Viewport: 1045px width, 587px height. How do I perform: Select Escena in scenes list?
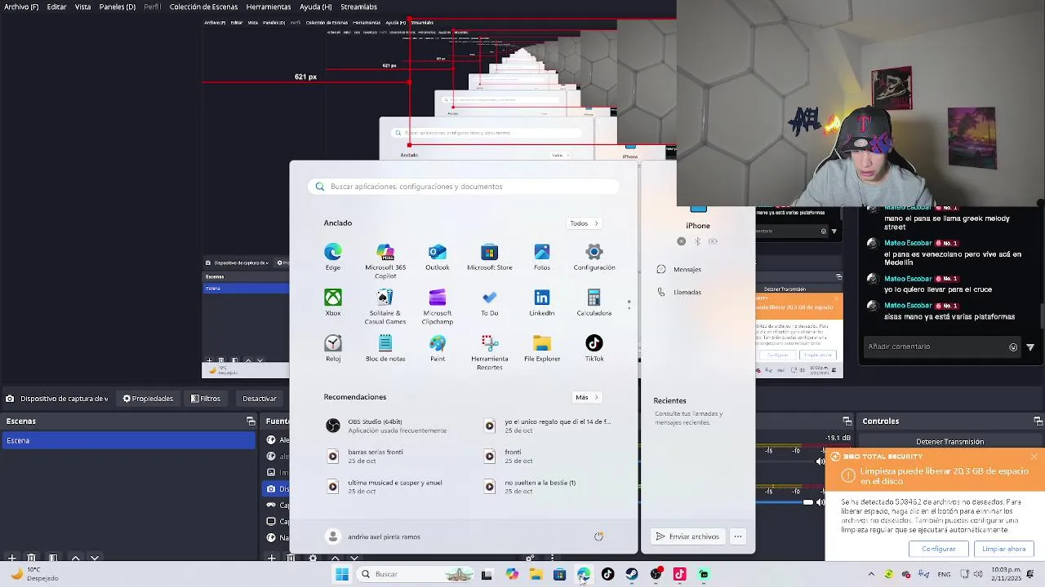click(128, 440)
